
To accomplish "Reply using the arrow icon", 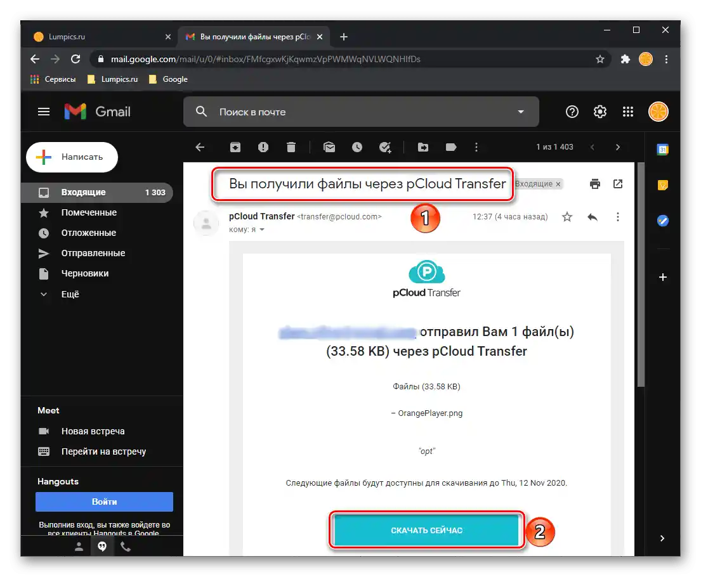I will [593, 217].
